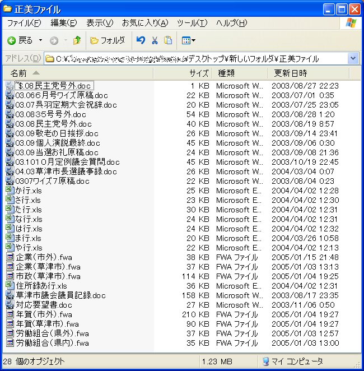This screenshot has width=364, height=371.
Task: Select the icon of 労働組合(県内).fwa
Action: (10, 343)
